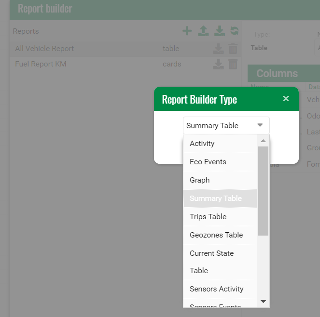
Task: Select Sensors Activity report type
Action: click(216, 289)
